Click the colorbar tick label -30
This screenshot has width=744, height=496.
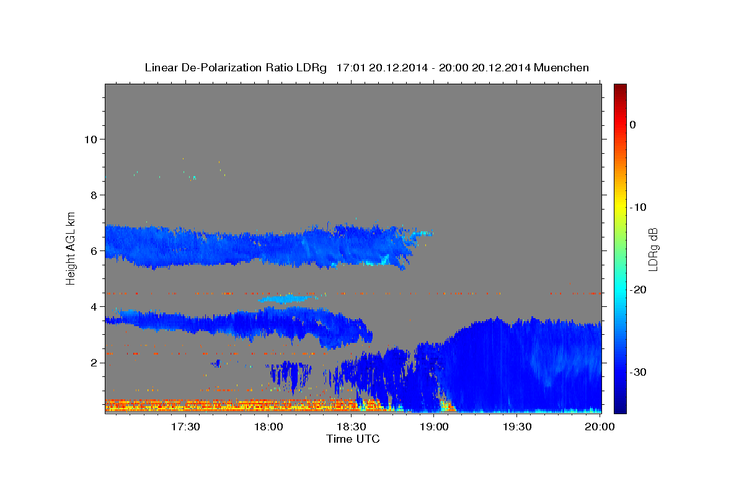click(x=639, y=372)
